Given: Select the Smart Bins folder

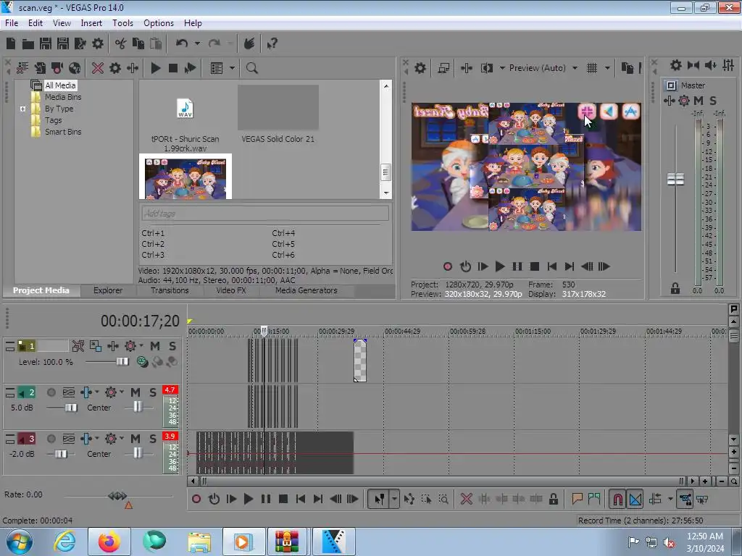Looking at the screenshot, I should click(x=63, y=132).
